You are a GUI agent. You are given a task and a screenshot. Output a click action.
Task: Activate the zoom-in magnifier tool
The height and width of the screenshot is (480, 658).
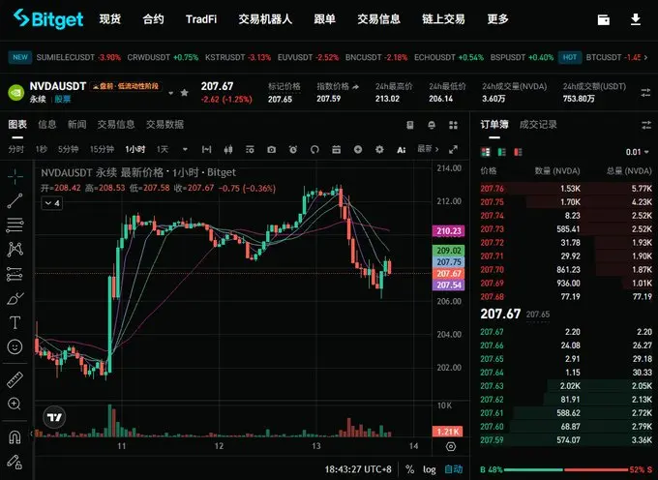(x=15, y=405)
